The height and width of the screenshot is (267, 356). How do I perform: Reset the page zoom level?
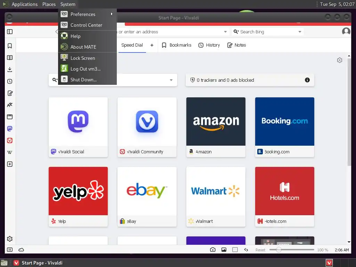pos(260,250)
